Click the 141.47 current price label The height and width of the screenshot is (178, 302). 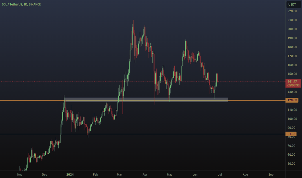292,82
